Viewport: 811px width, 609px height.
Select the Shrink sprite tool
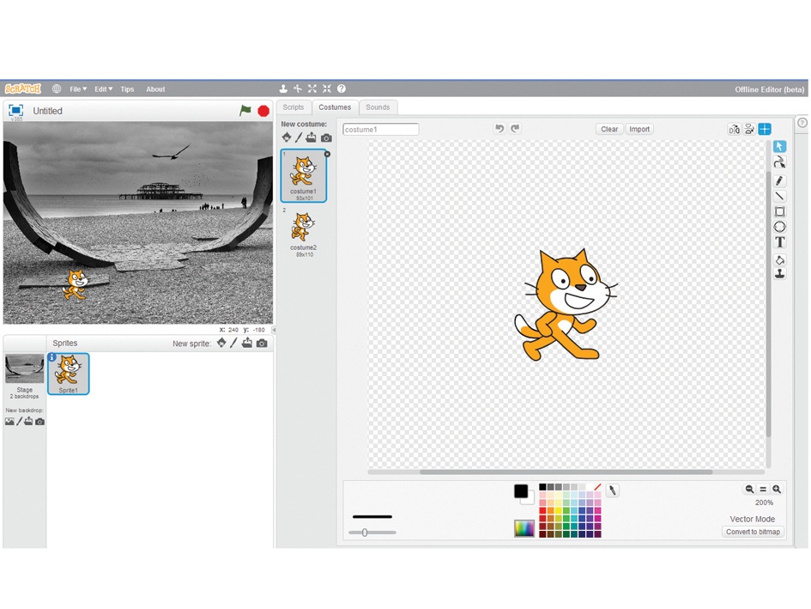[326, 88]
